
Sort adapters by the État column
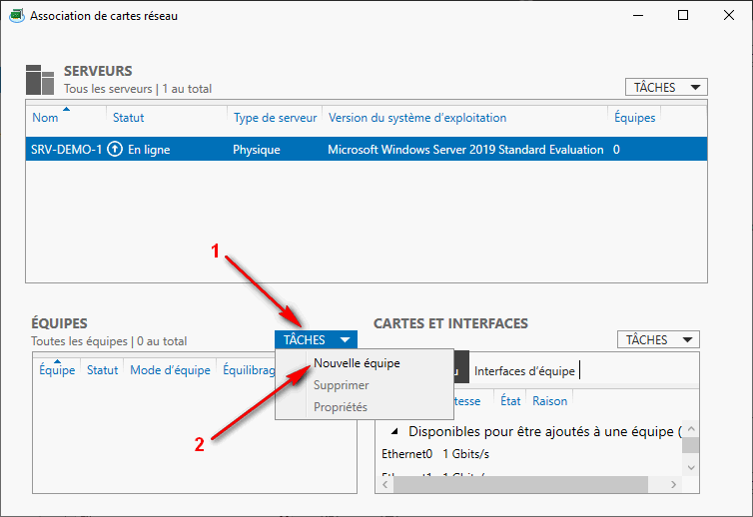point(510,401)
